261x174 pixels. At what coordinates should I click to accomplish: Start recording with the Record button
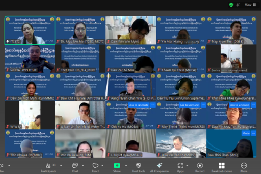click(200, 166)
